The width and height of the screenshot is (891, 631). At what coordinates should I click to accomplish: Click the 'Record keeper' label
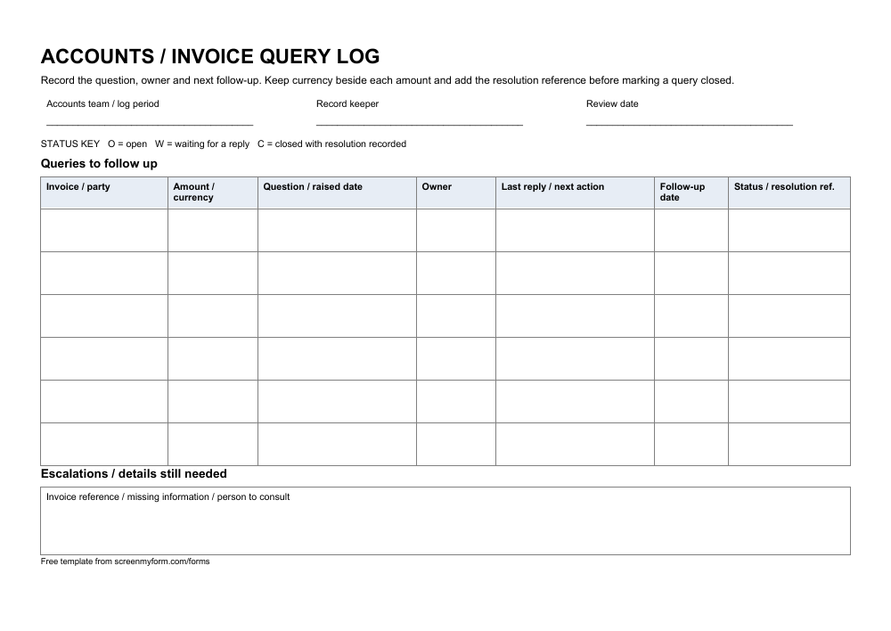347,103
